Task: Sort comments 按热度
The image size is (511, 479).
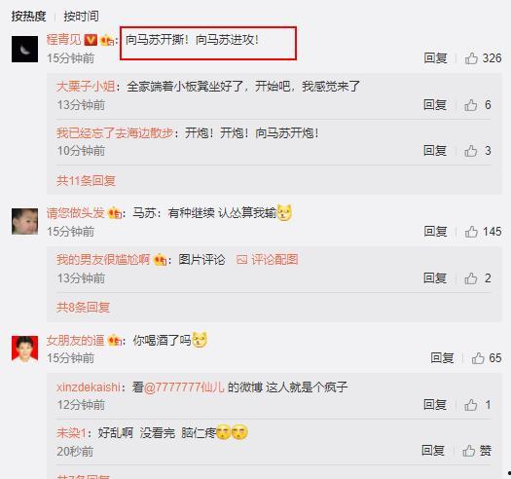Action: click(x=28, y=16)
